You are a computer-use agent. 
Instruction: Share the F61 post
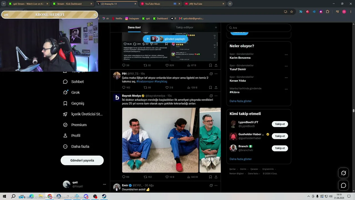(x=216, y=87)
